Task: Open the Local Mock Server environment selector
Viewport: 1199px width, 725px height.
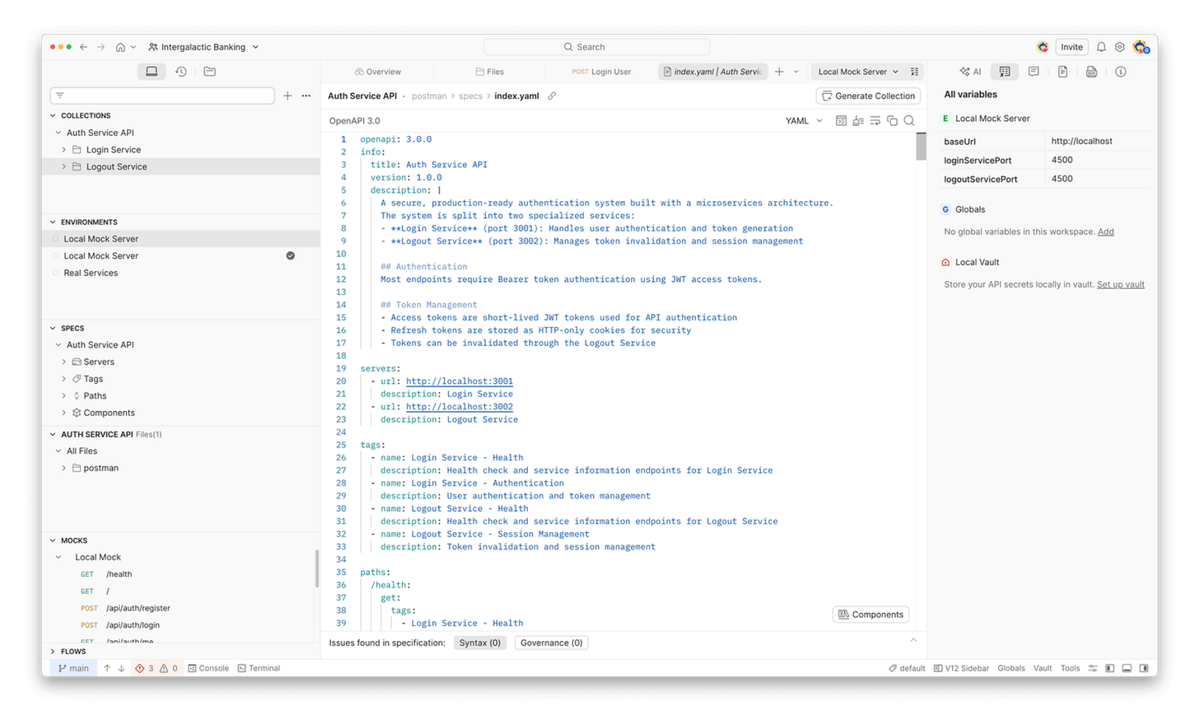Action: [858, 72]
